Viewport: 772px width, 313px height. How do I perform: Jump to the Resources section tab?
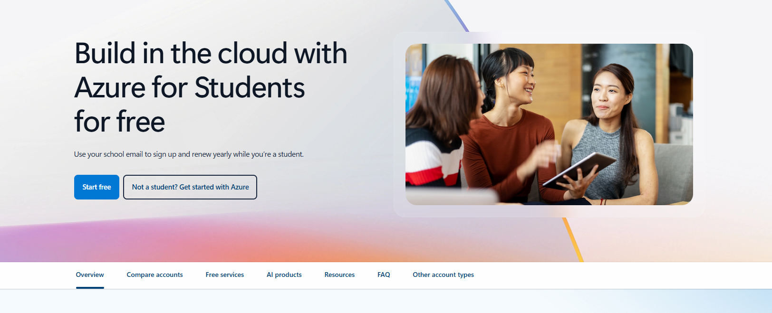(339, 275)
